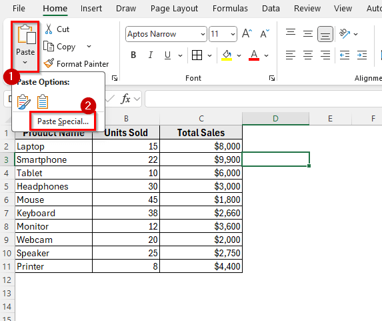This screenshot has width=382, height=321.
Task: Click into the formula bar
Action: click(x=263, y=99)
